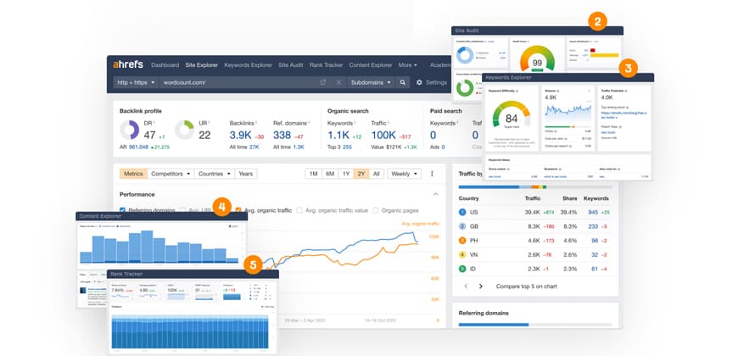The image size is (738, 356).
Task: Click the number 1 badge beside US
Action: (x=462, y=213)
